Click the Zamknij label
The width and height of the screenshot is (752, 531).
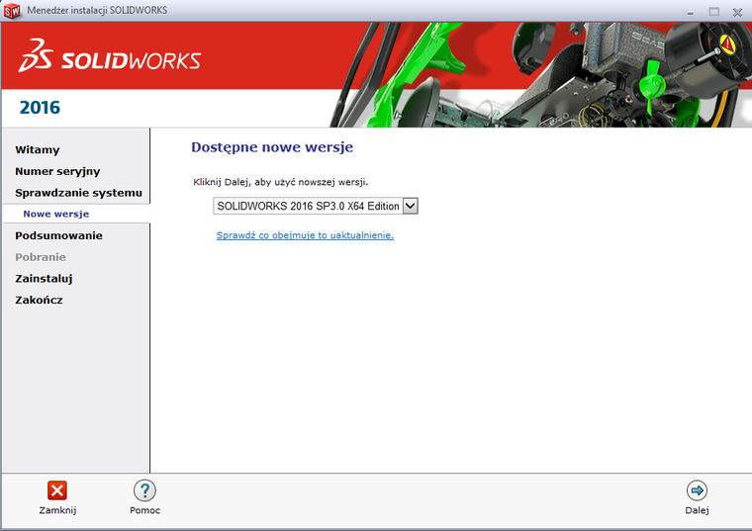pos(57,510)
